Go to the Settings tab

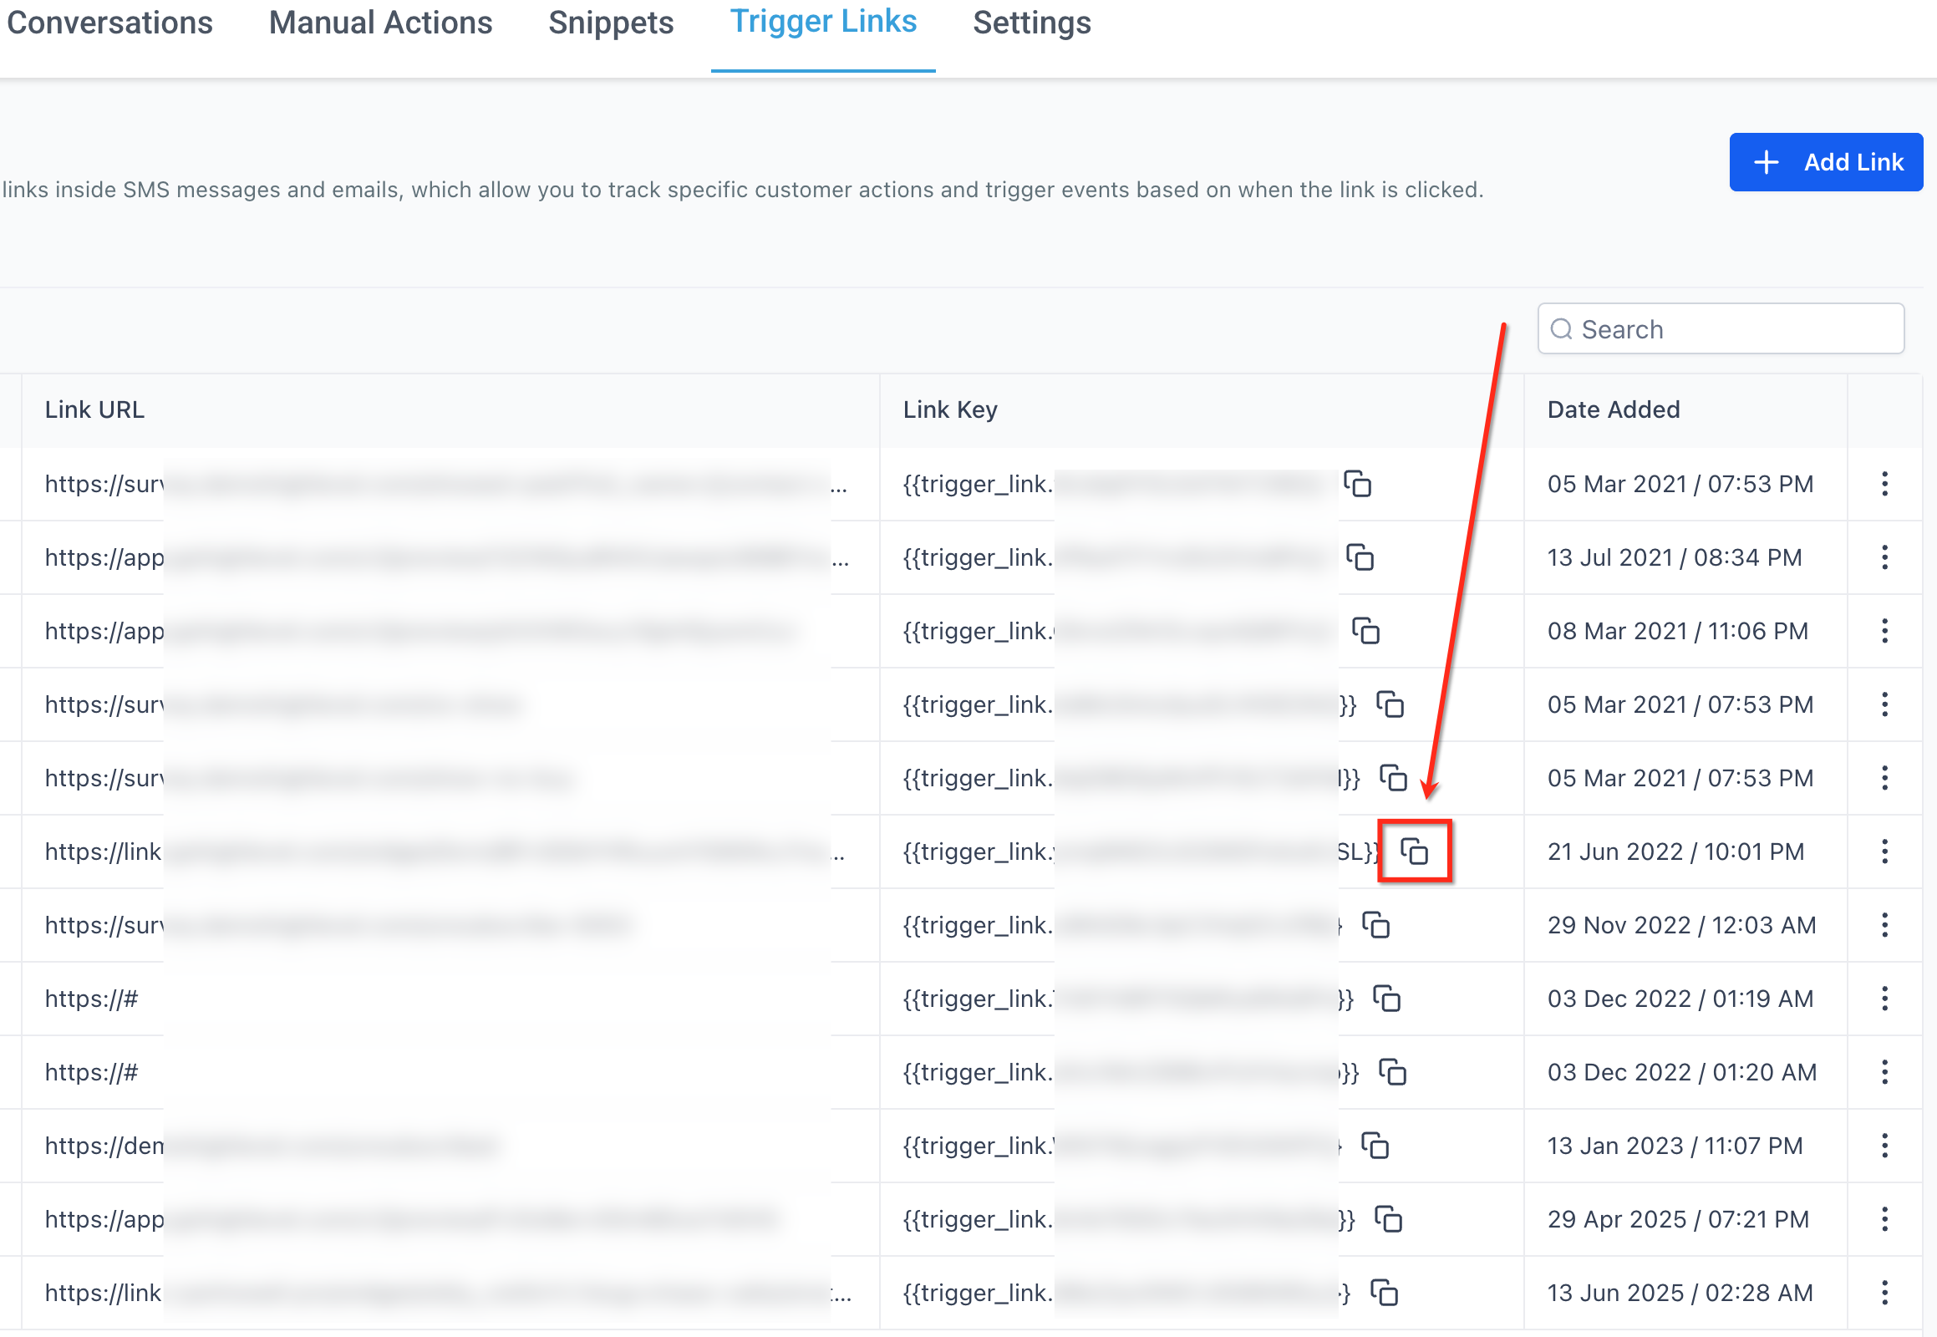pyautogui.click(x=1031, y=23)
